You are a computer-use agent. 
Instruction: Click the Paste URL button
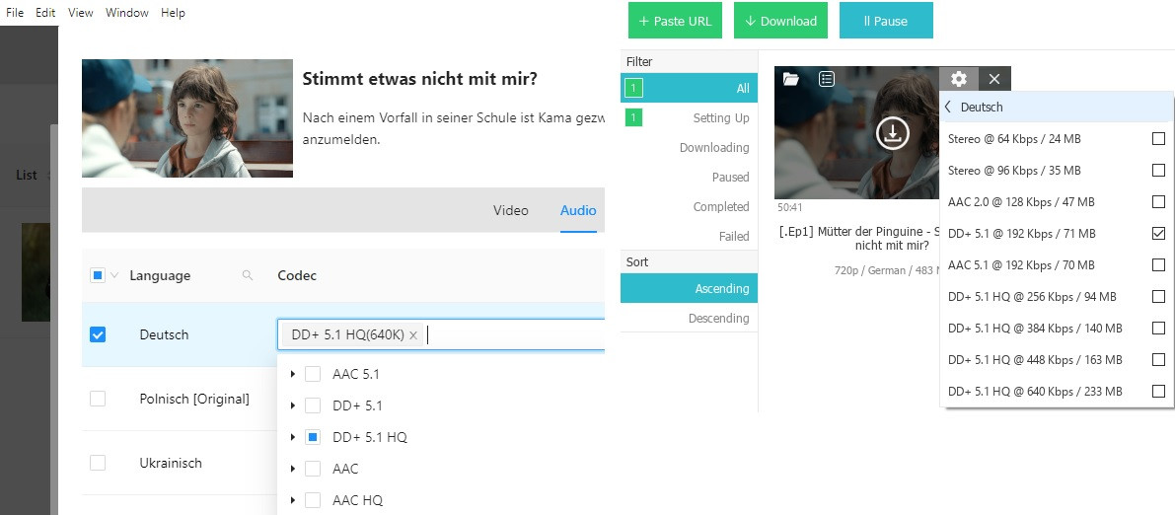click(x=676, y=21)
